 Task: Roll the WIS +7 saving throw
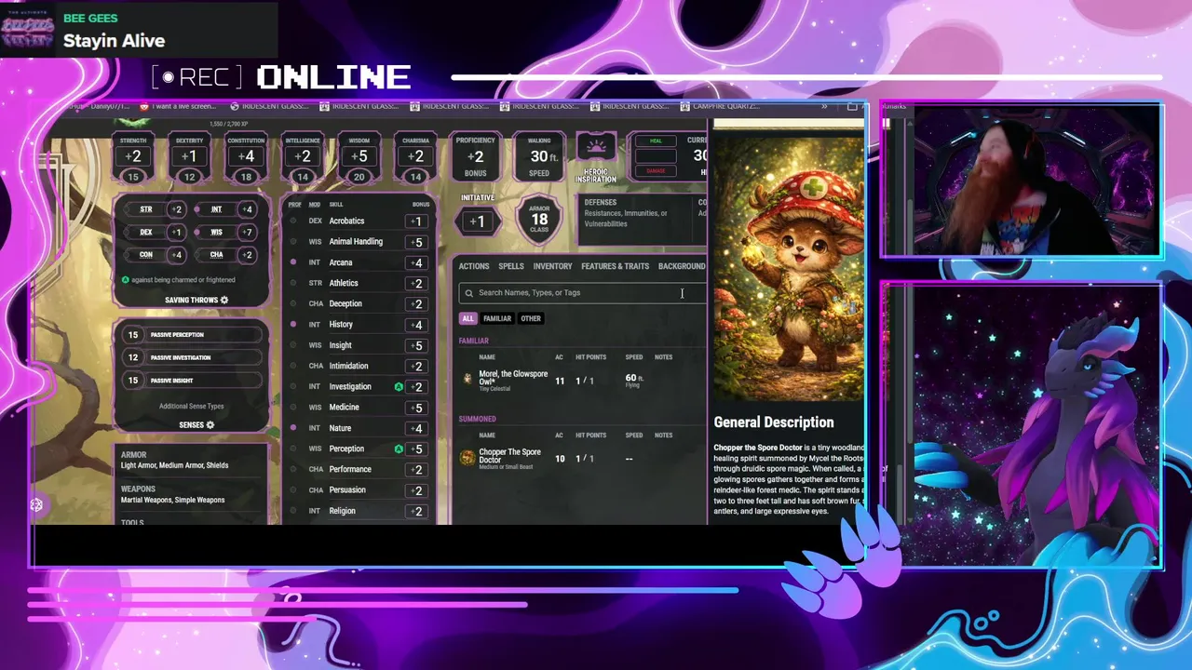tap(247, 232)
